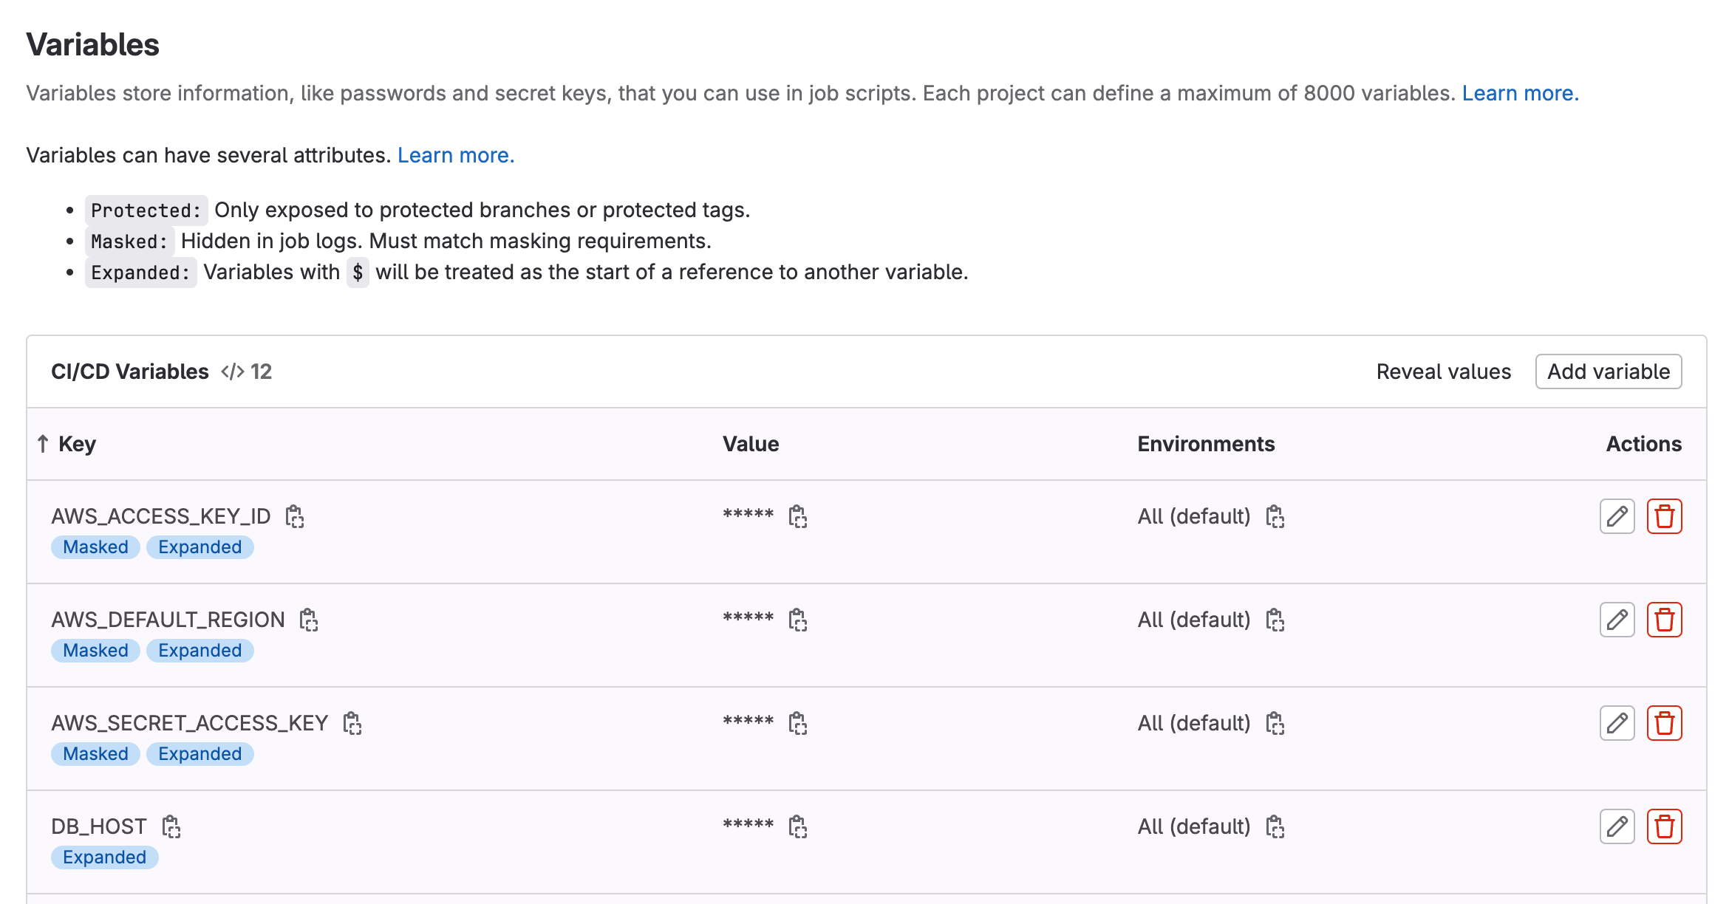This screenshot has height=904, width=1729.
Task: Click Add variable button
Action: [x=1608, y=371]
